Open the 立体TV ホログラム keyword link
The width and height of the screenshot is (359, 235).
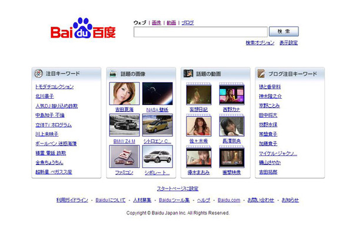(x=54, y=125)
